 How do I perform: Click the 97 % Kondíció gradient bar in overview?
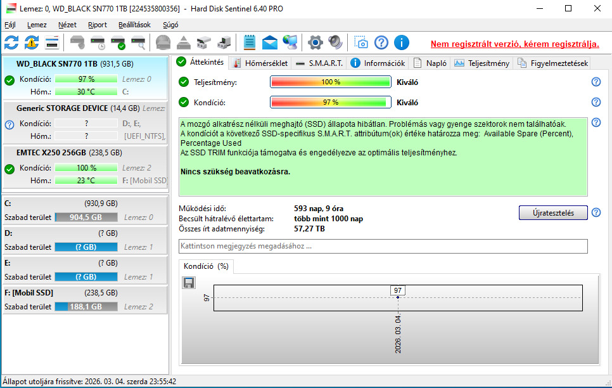click(330, 102)
